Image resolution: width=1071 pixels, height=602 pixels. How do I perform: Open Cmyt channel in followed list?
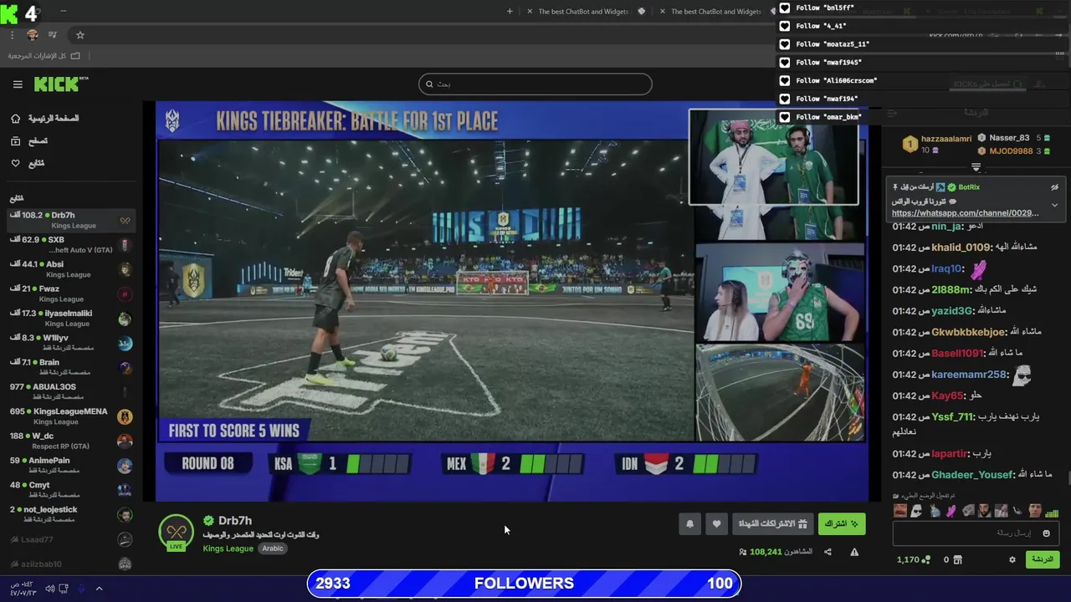[70, 489]
